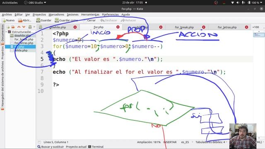Click the Guardar toolbar button
Screen dimensions: 265x149
tap(43, 20)
